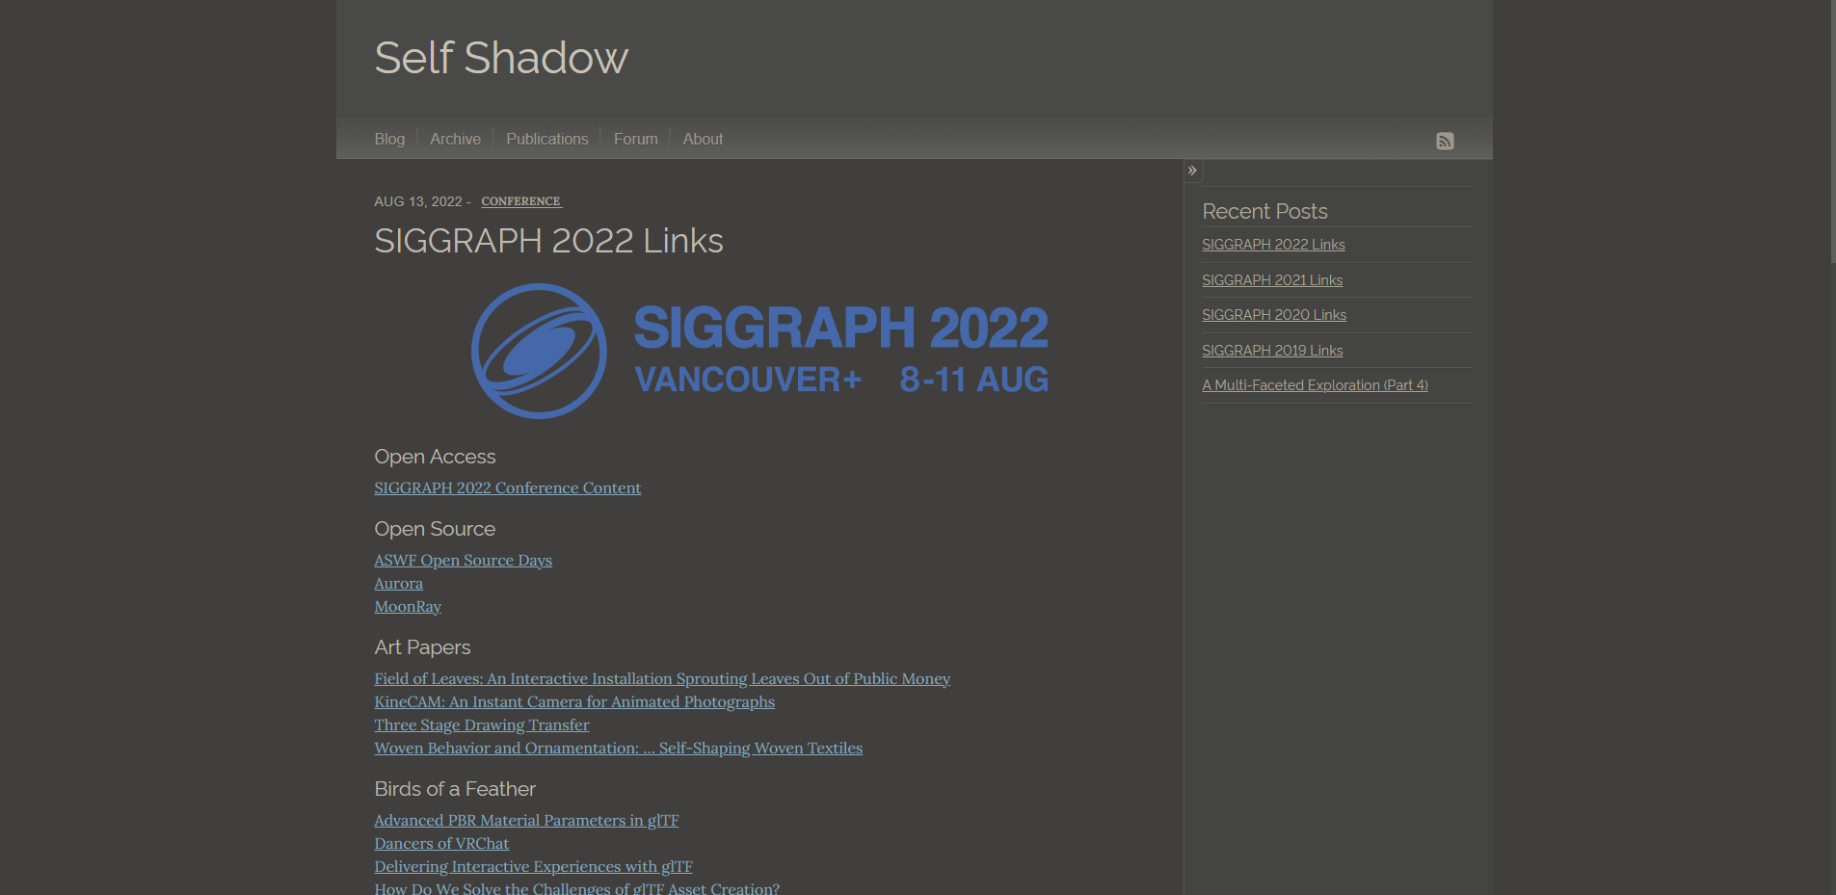Click the page vertical scrollbar thumb
This screenshot has height=895, width=1836.
click(x=1833, y=131)
